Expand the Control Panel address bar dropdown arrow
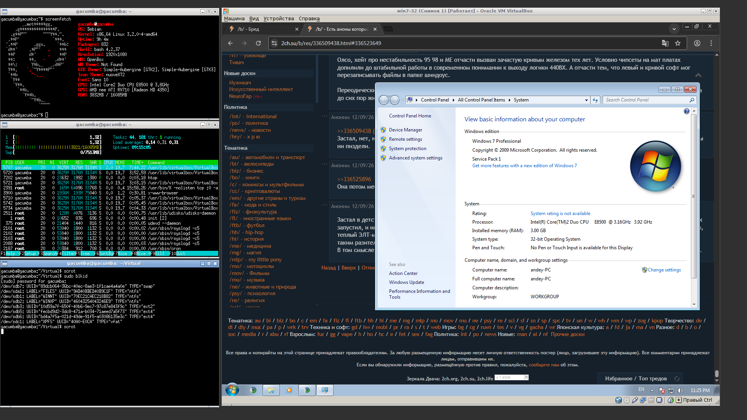 [x=586, y=100]
